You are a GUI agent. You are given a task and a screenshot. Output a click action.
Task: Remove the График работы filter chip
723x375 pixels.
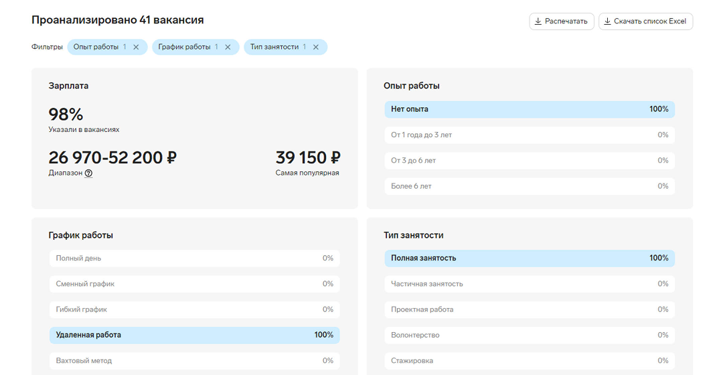pyautogui.click(x=228, y=47)
